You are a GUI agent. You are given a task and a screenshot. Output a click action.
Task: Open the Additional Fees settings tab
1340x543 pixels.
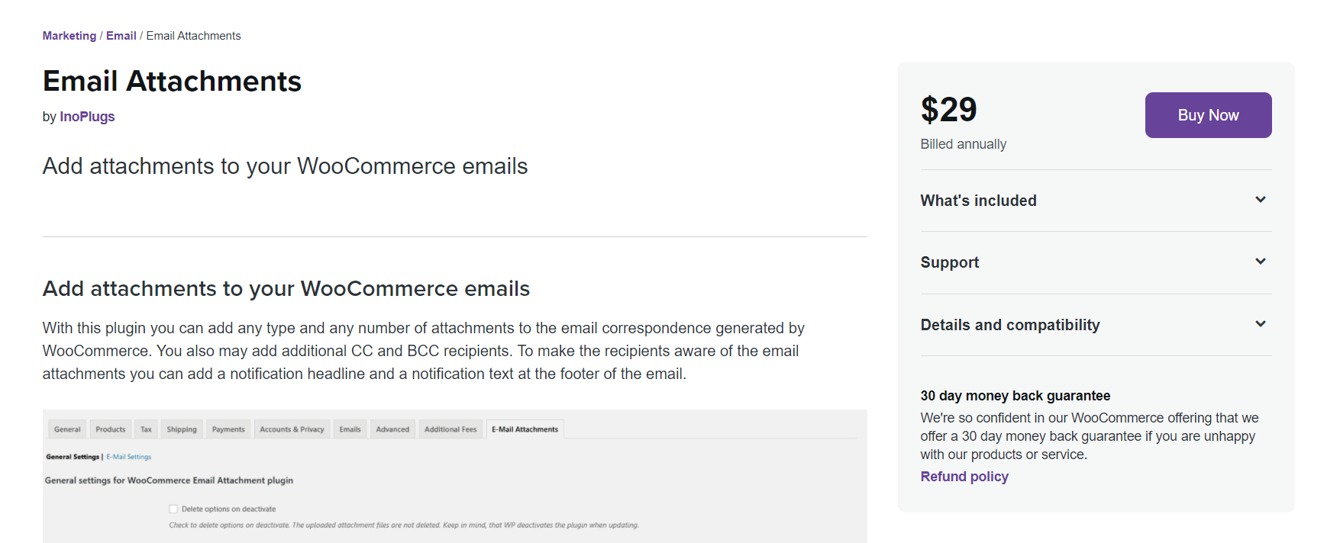point(450,429)
